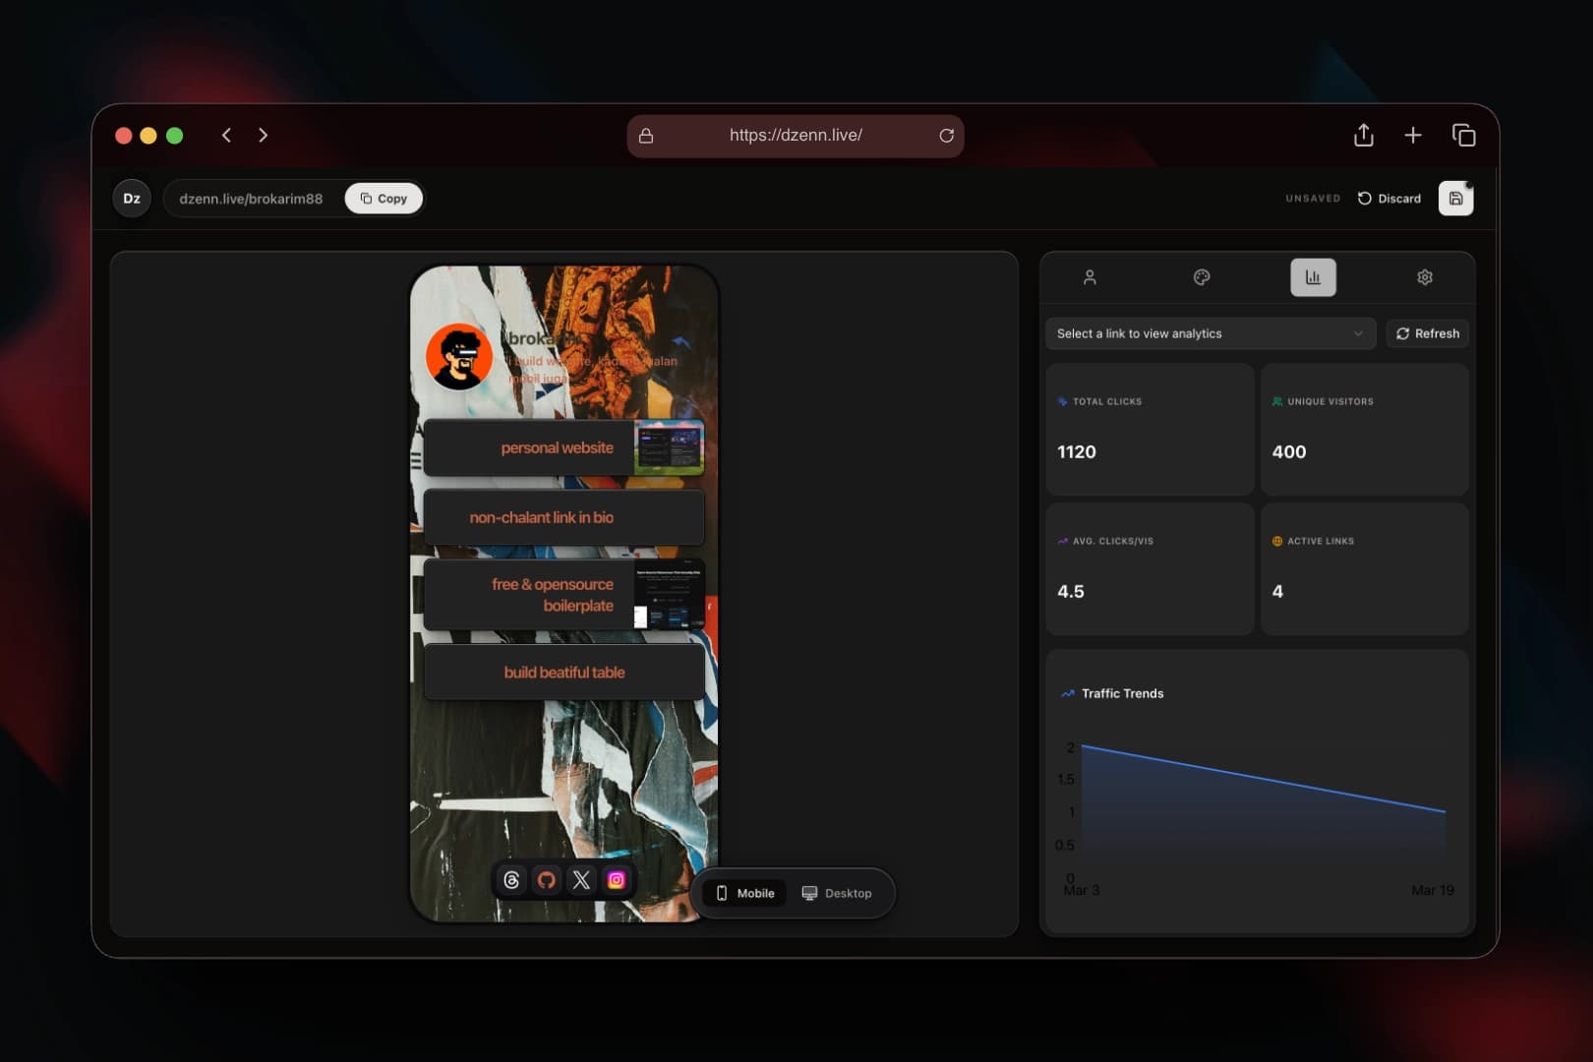Show tab overview icon

(x=1463, y=135)
